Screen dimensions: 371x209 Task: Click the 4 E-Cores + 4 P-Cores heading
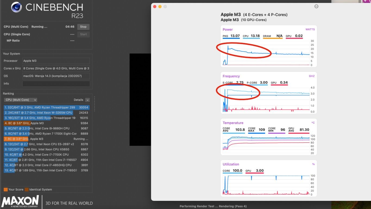(x=265, y=15)
